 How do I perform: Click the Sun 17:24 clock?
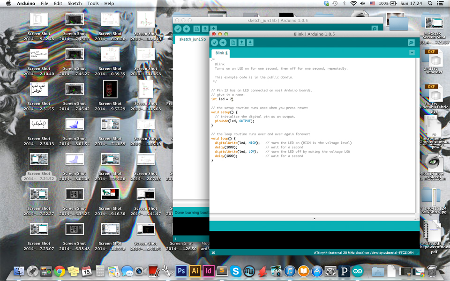coord(411,3)
